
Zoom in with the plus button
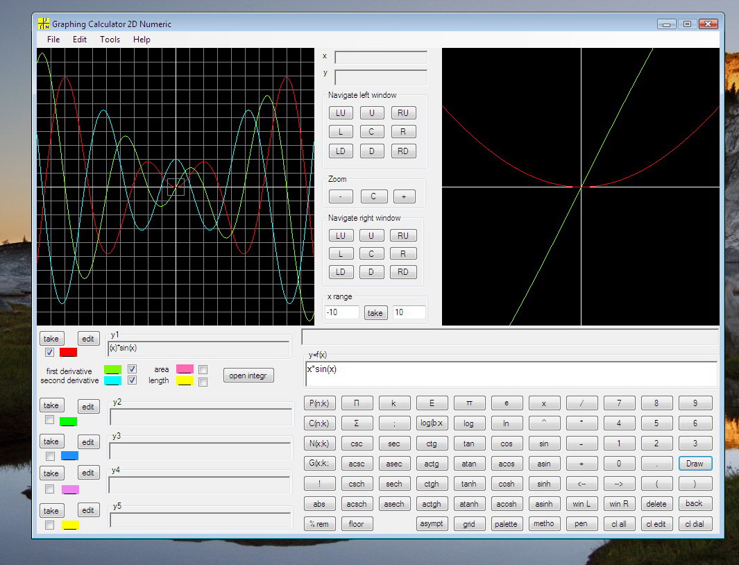click(404, 196)
